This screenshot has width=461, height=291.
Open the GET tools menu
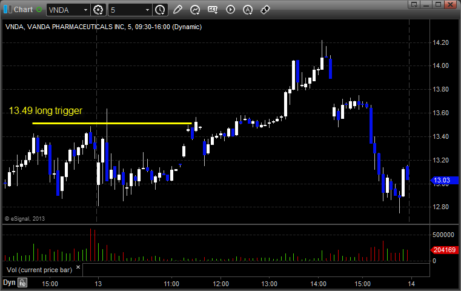[213, 10]
